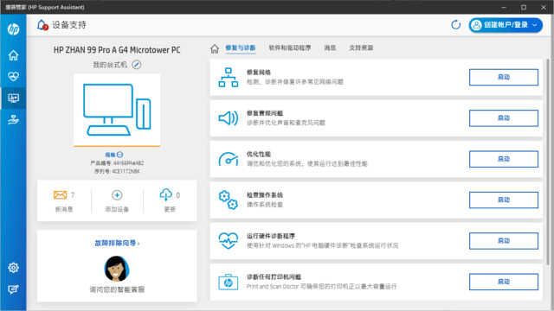The image size is (554, 311).
Task: Click the vertical scrollbar of the list
Action: tap(548, 161)
